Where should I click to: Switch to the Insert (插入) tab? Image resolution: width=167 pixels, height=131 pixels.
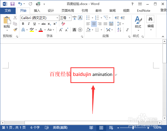(x=37, y=10)
